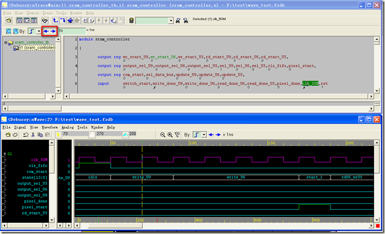Click the write_U6 state segment in waveform

[236, 177]
